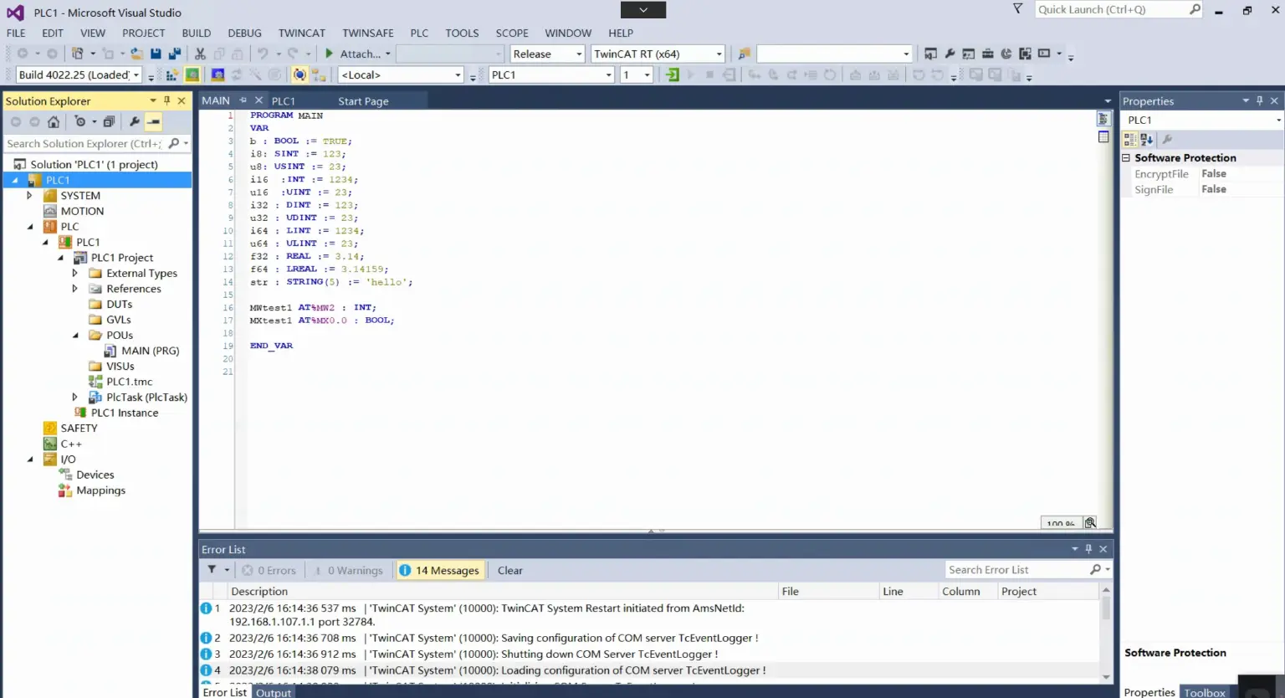Toggle the 0 Errors filter

coord(269,571)
